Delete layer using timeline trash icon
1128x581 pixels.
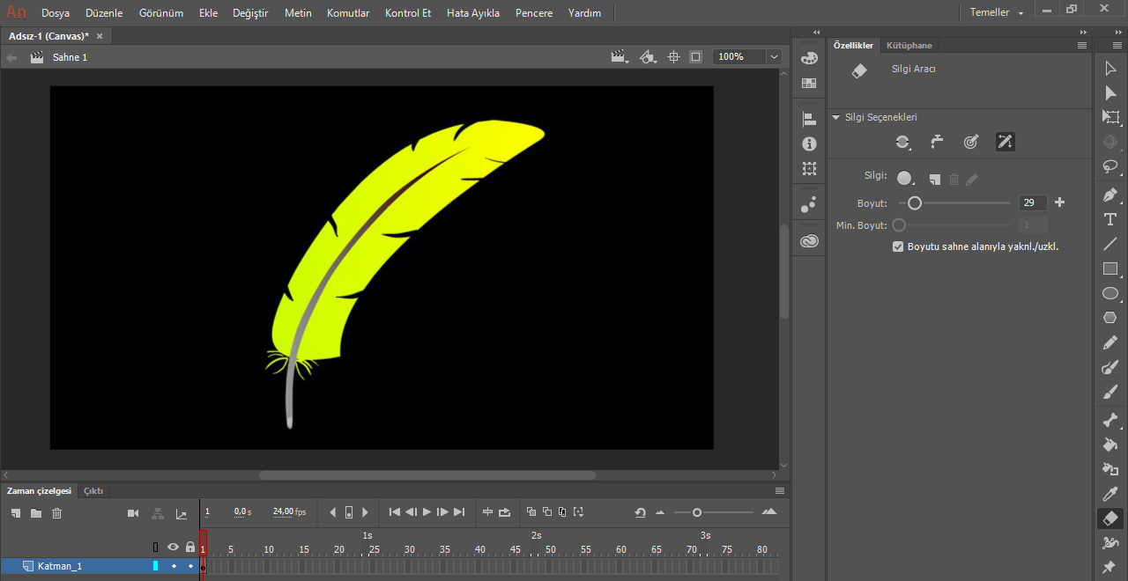pyautogui.click(x=57, y=513)
